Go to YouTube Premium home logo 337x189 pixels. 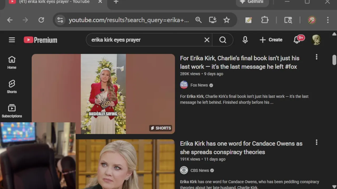coord(41,40)
